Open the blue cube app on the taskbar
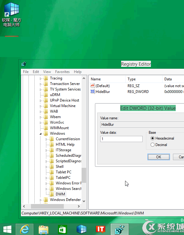This screenshot has width=184, height=235. (82, 229)
